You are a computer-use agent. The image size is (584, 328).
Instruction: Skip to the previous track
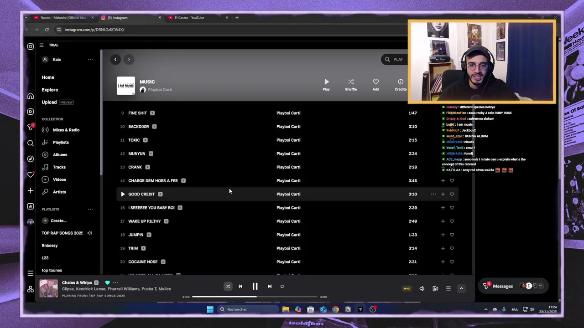point(240,287)
